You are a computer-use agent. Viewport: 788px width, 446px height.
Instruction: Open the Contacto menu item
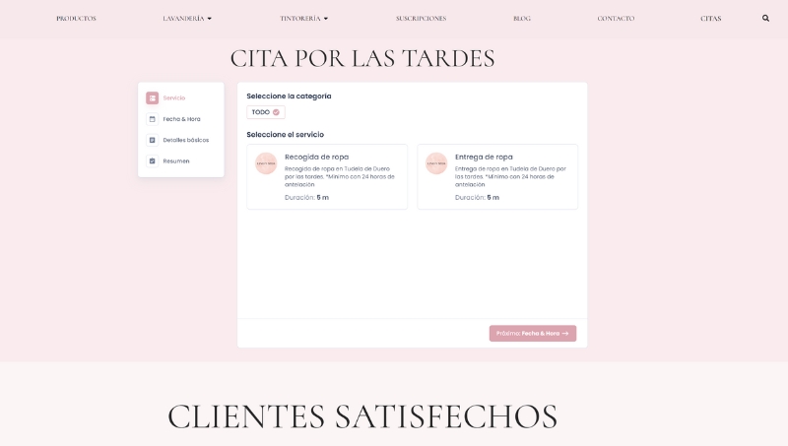coord(616,18)
